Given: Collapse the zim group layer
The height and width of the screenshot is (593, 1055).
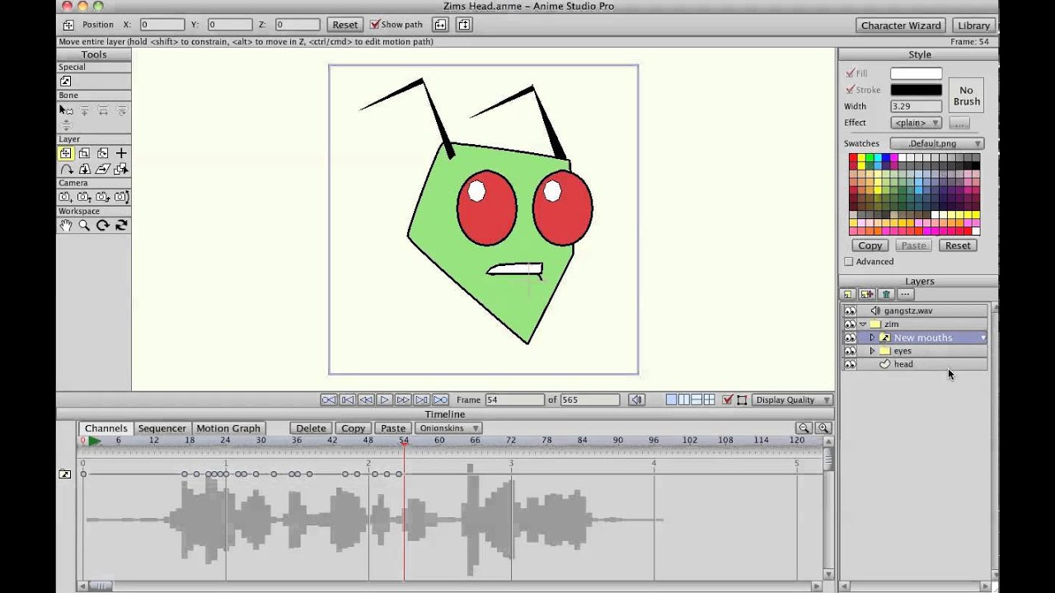Looking at the screenshot, I should (863, 325).
